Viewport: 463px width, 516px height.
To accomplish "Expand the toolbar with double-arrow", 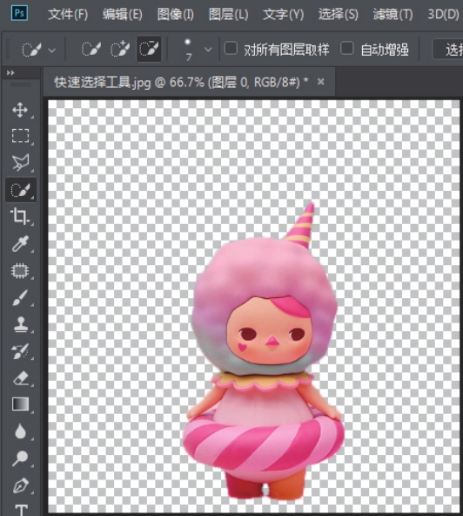I will coord(10,72).
